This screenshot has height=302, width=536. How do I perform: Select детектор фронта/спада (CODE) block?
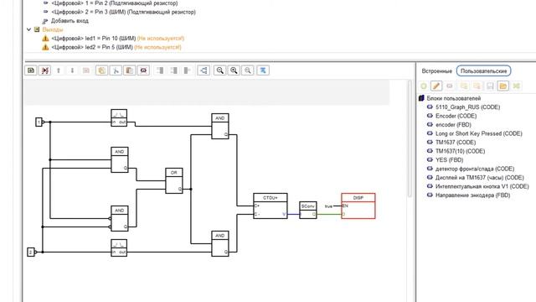(475, 169)
